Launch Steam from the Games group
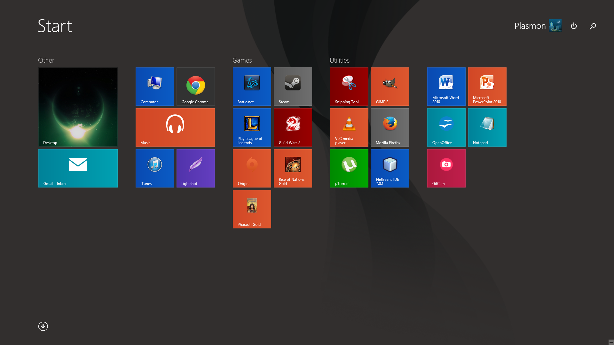This screenshot has height=345, width=614. pyautogui.click(x=293, y=87)
